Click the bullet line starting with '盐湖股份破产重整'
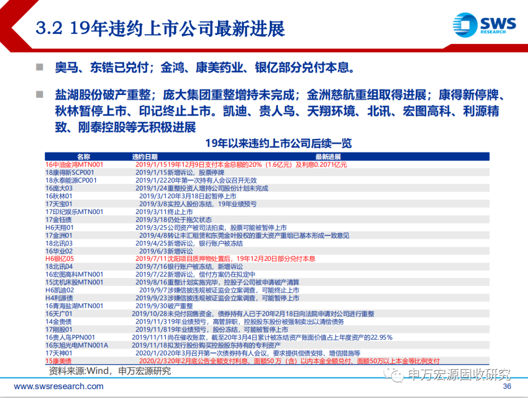Screen dimensions: 528x398 point(281,95)
